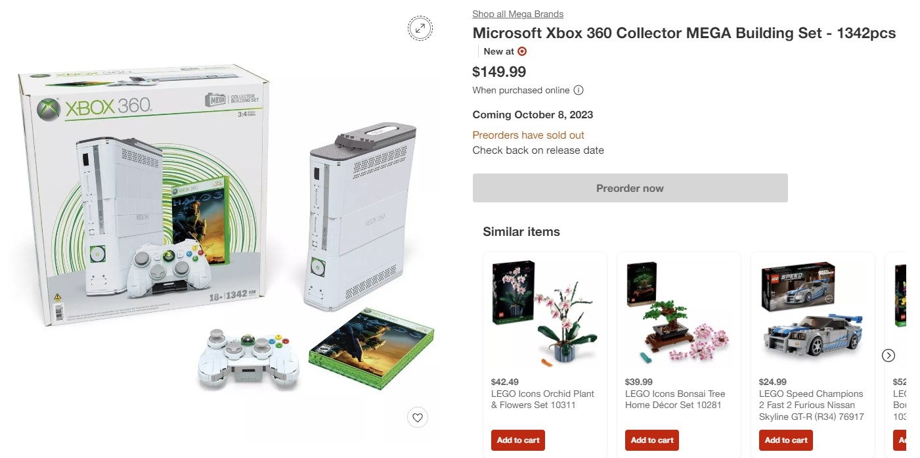920x458 pixels.
Task: Click the info icon beside purchased online
Action: [x=579, y=90]
